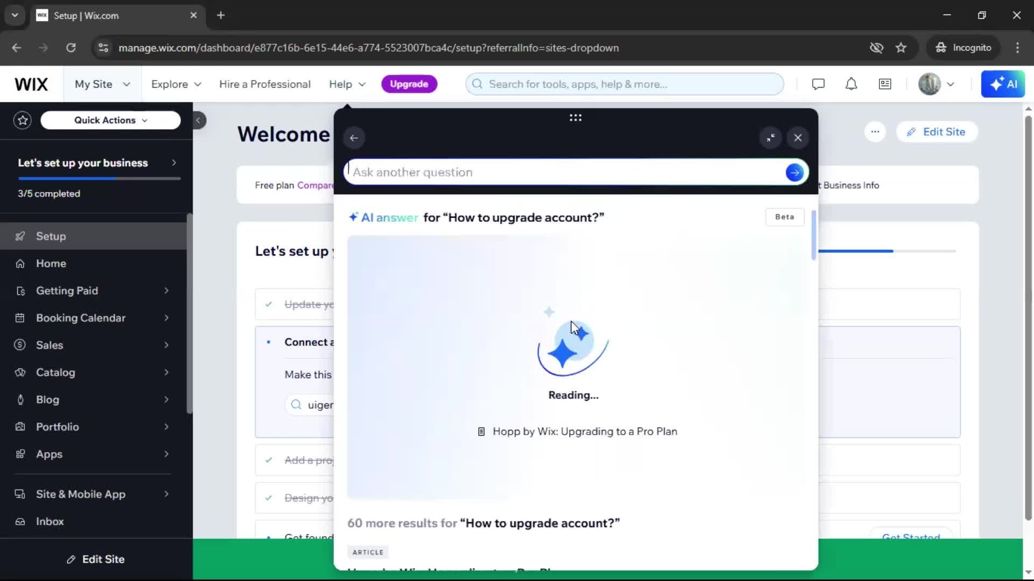Screen dimensions: 1034x581
Task: Click the Site & Mobile App icon
Action: coord(20,494)
